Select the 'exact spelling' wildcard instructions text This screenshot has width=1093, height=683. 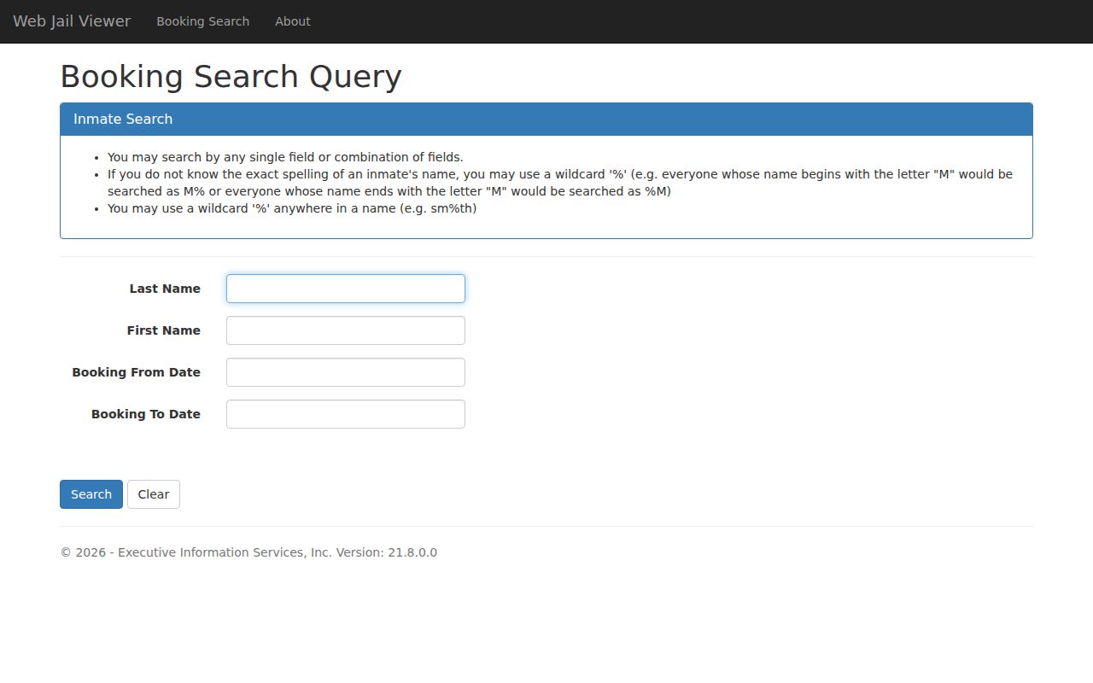pyautogui.click(x=560, y=183)
